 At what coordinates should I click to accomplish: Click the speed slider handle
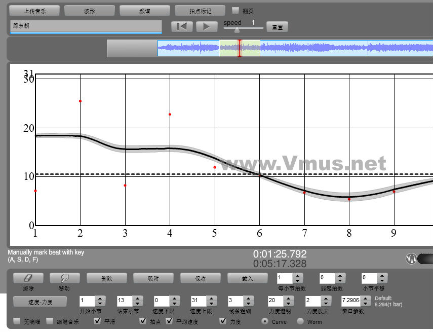point(237,30)
